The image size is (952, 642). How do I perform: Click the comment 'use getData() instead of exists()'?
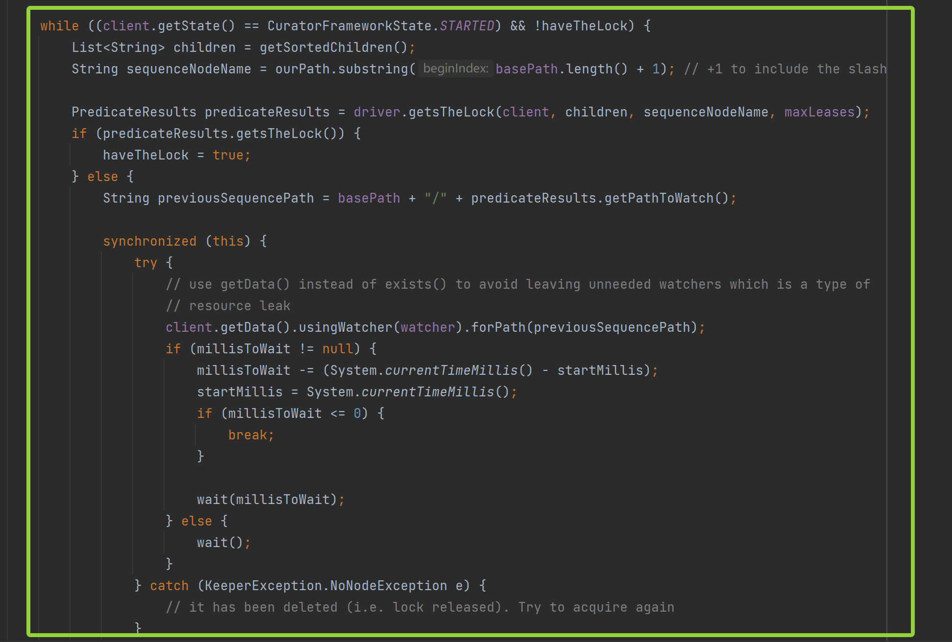306,284
